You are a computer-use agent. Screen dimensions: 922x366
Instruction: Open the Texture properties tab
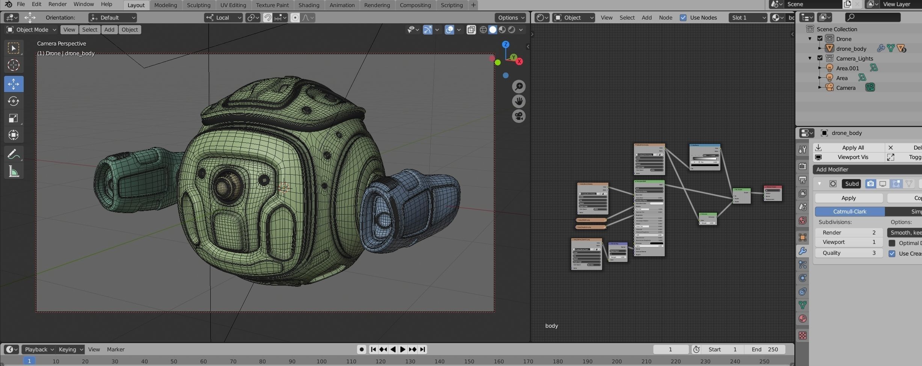(803, 336)
